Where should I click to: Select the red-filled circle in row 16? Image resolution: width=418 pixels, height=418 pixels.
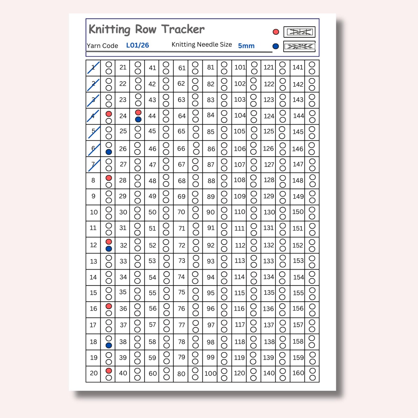tap(109, 306)
